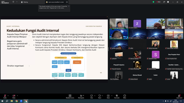Select Shinta Efendi tile
This screenshot has height=103, width=184.
click(x=137, y=75)
